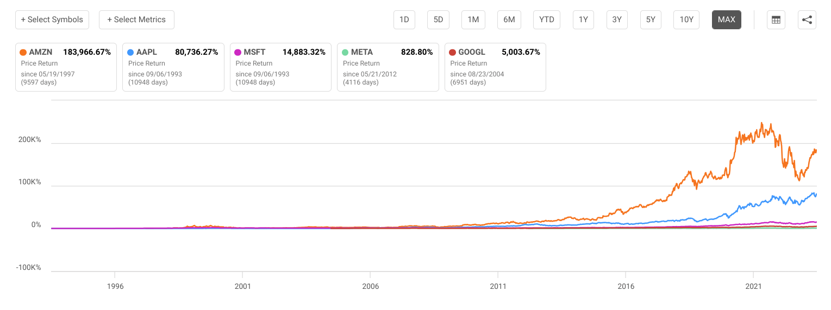Click GOOGL return value 5,003.67%

(522, 53)
